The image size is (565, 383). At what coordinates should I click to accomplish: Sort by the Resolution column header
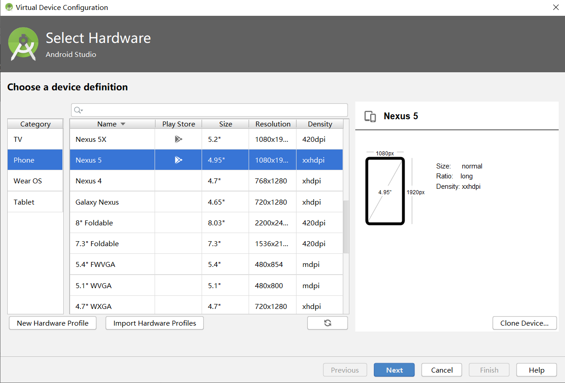(273, 124)
